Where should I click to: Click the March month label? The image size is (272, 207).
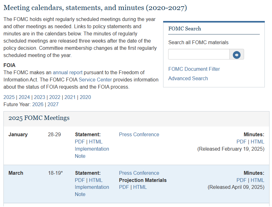pos(16,173)
